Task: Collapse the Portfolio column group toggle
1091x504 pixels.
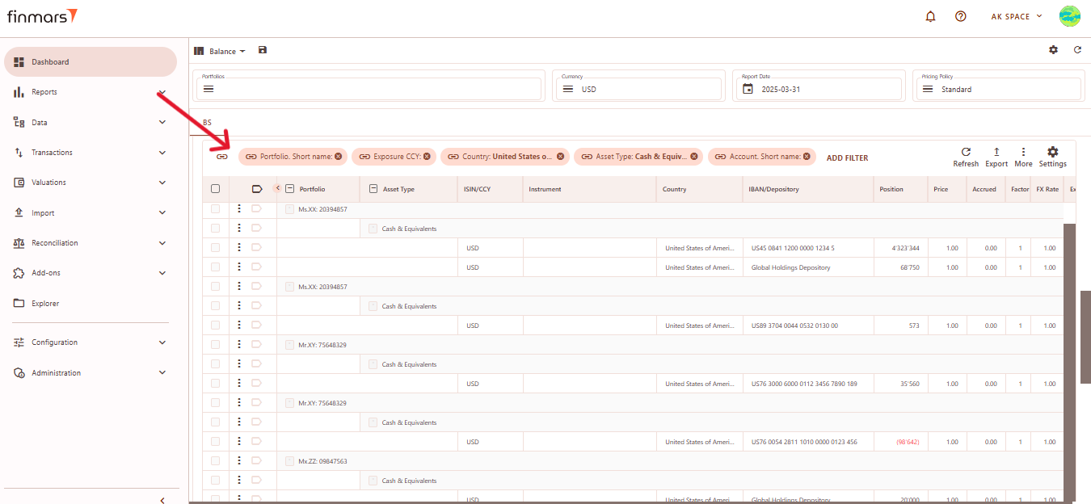Action: 290,189
